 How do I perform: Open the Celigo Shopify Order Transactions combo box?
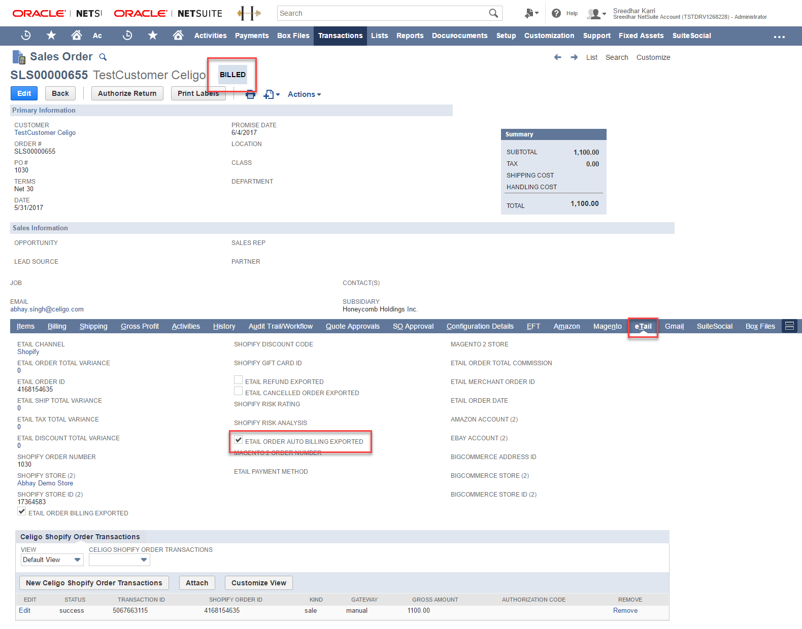[x=119, y=560]
